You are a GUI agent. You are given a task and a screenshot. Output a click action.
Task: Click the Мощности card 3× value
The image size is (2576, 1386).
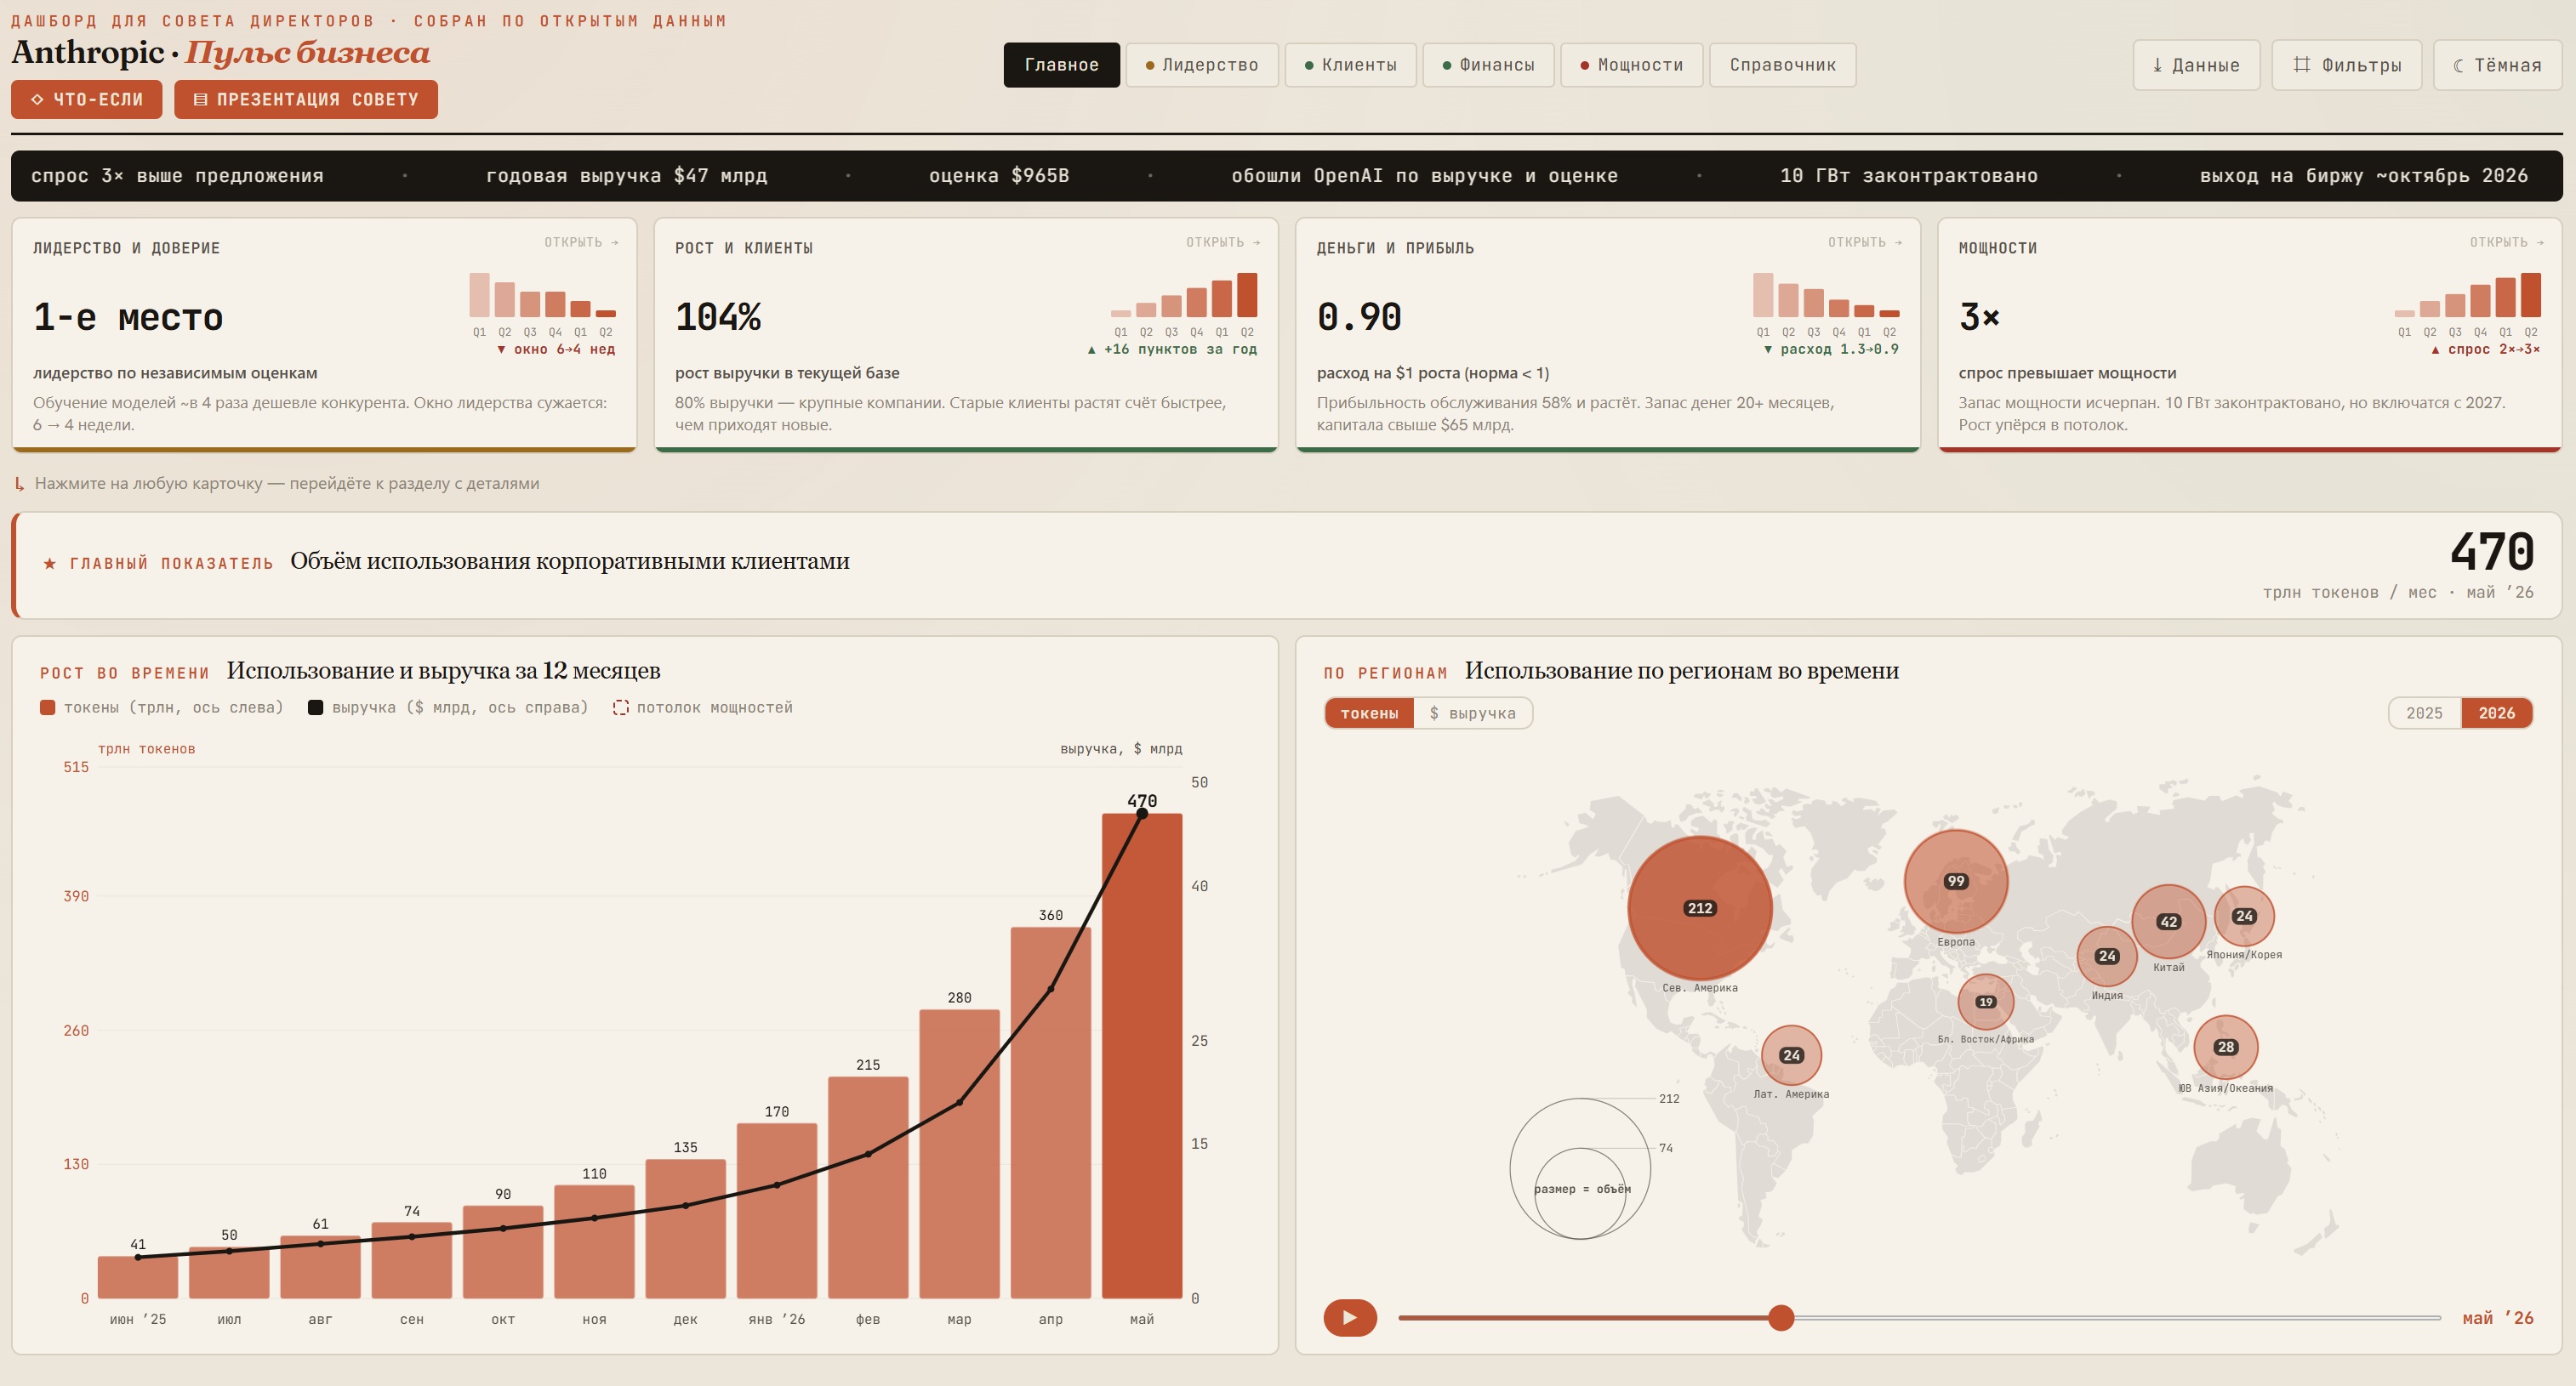(1979, 317)
